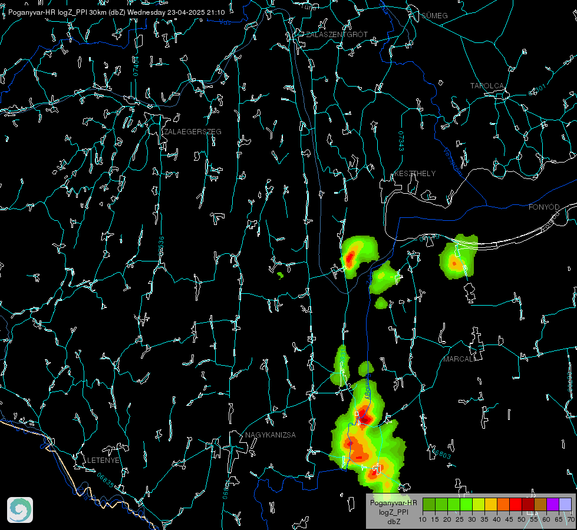577x530 pixels.
Task: Click the radar echo cell over the Balaton shore near Fonyód
Action: [457, 257]
